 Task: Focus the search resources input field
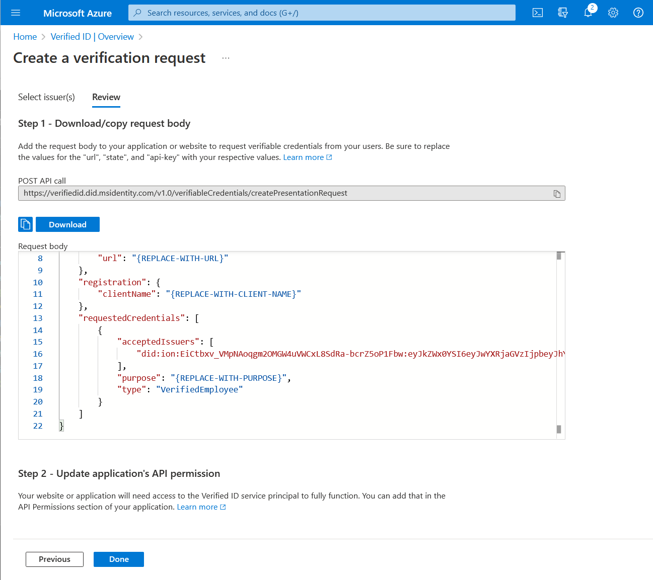[322, 13]
